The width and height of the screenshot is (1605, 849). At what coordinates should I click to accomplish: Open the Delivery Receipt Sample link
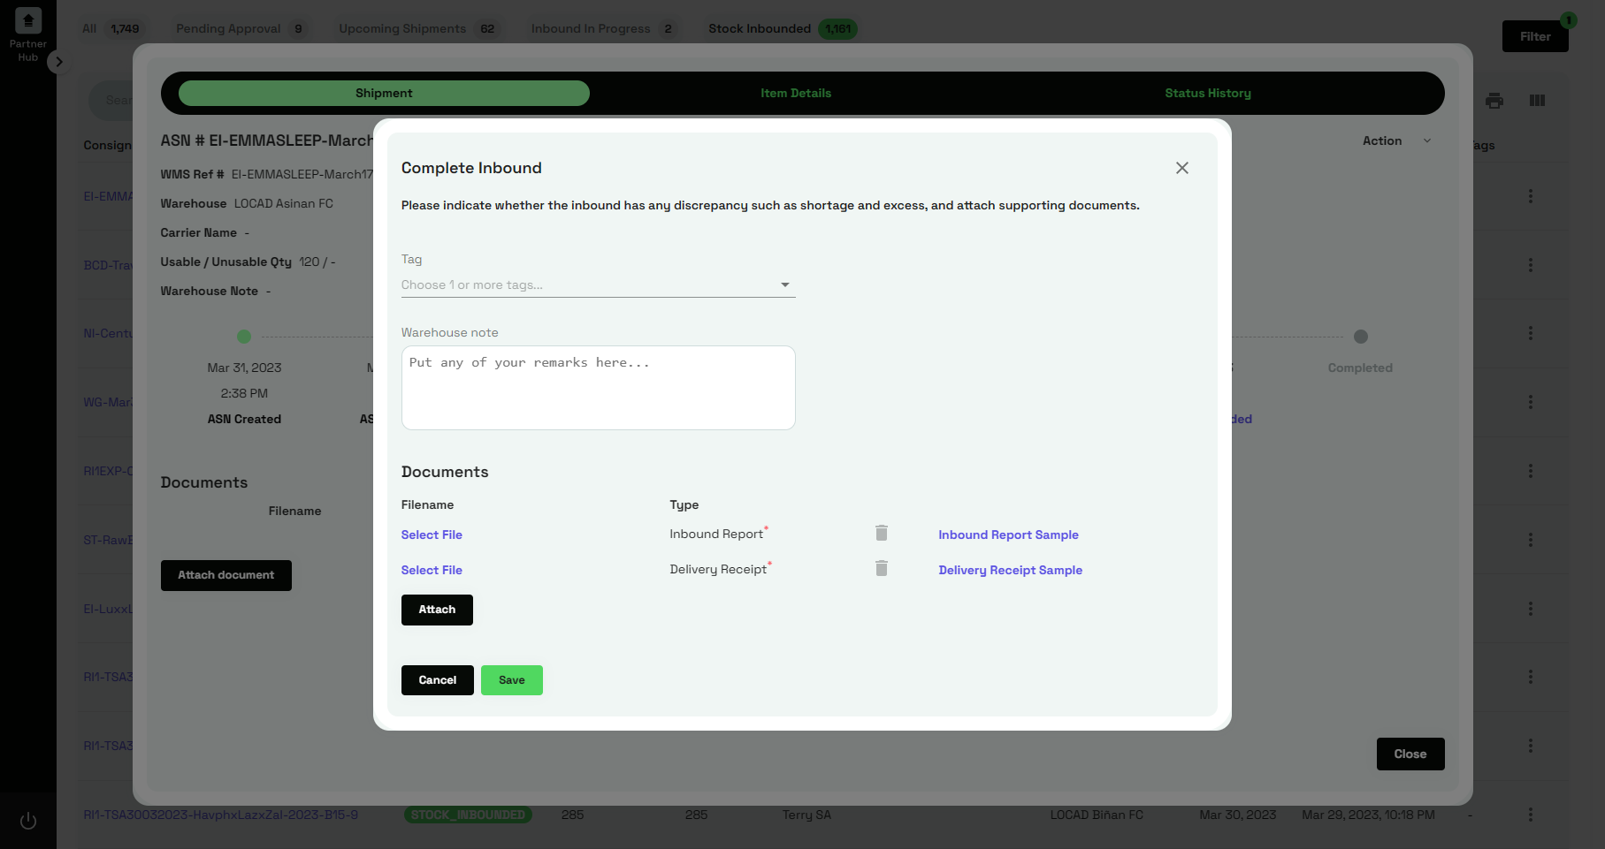[1010, 570]
